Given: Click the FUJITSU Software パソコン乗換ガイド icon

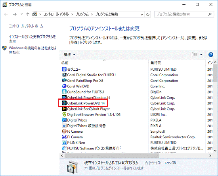Looking at the screenshot, I should click(x=64, y=148).
